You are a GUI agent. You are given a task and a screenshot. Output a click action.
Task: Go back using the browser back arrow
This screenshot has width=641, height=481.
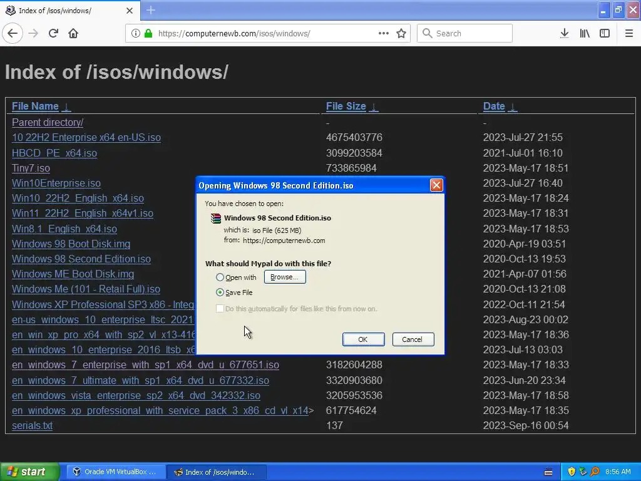(13, 33)
